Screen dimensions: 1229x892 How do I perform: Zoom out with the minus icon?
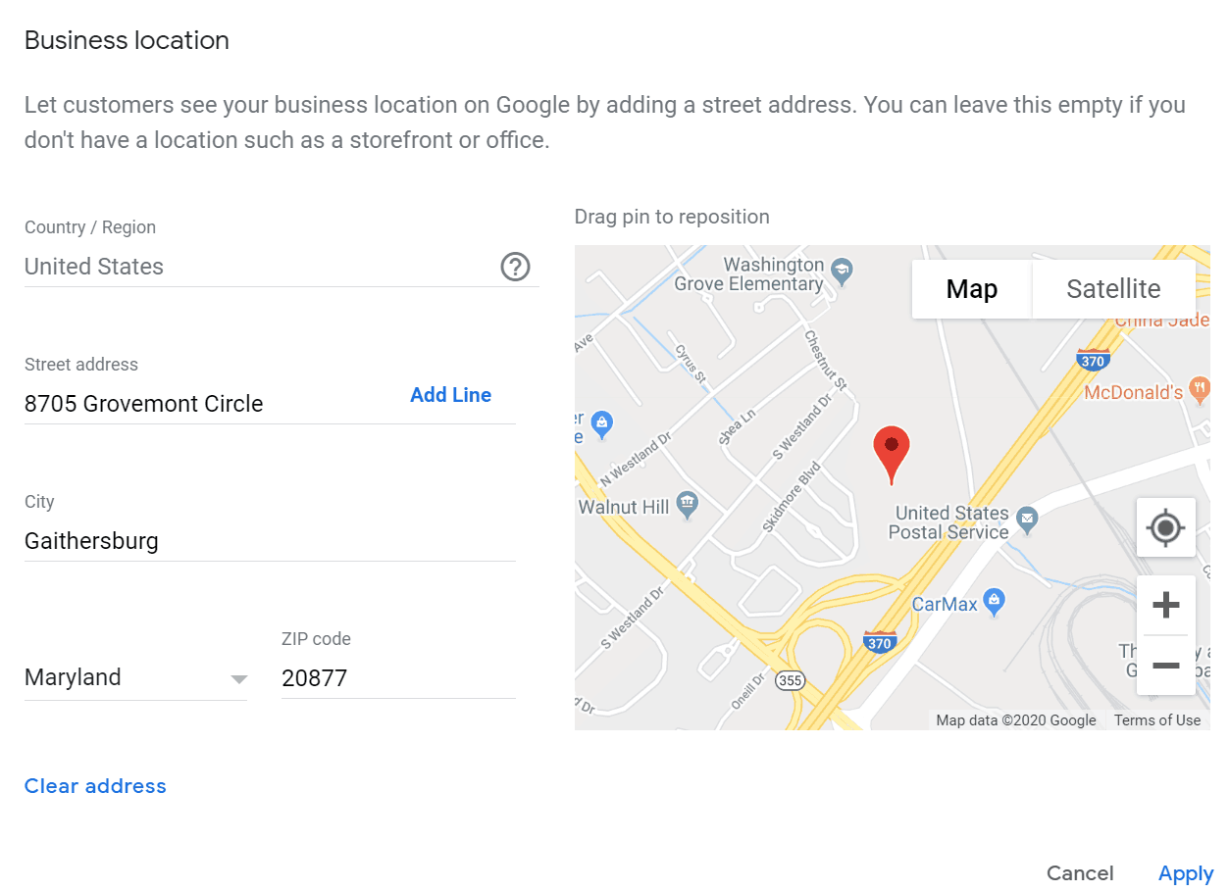[x=1165, y=666]
